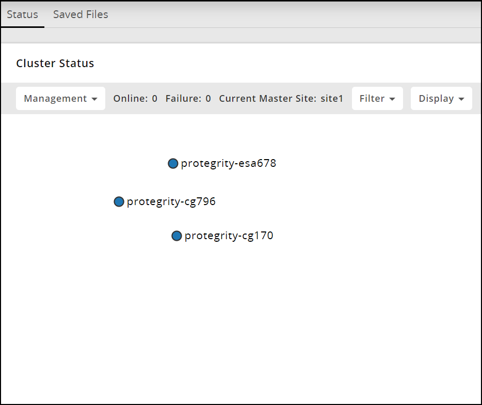
Task: Open the Management dropdown menu
Action: click(60, 99)
